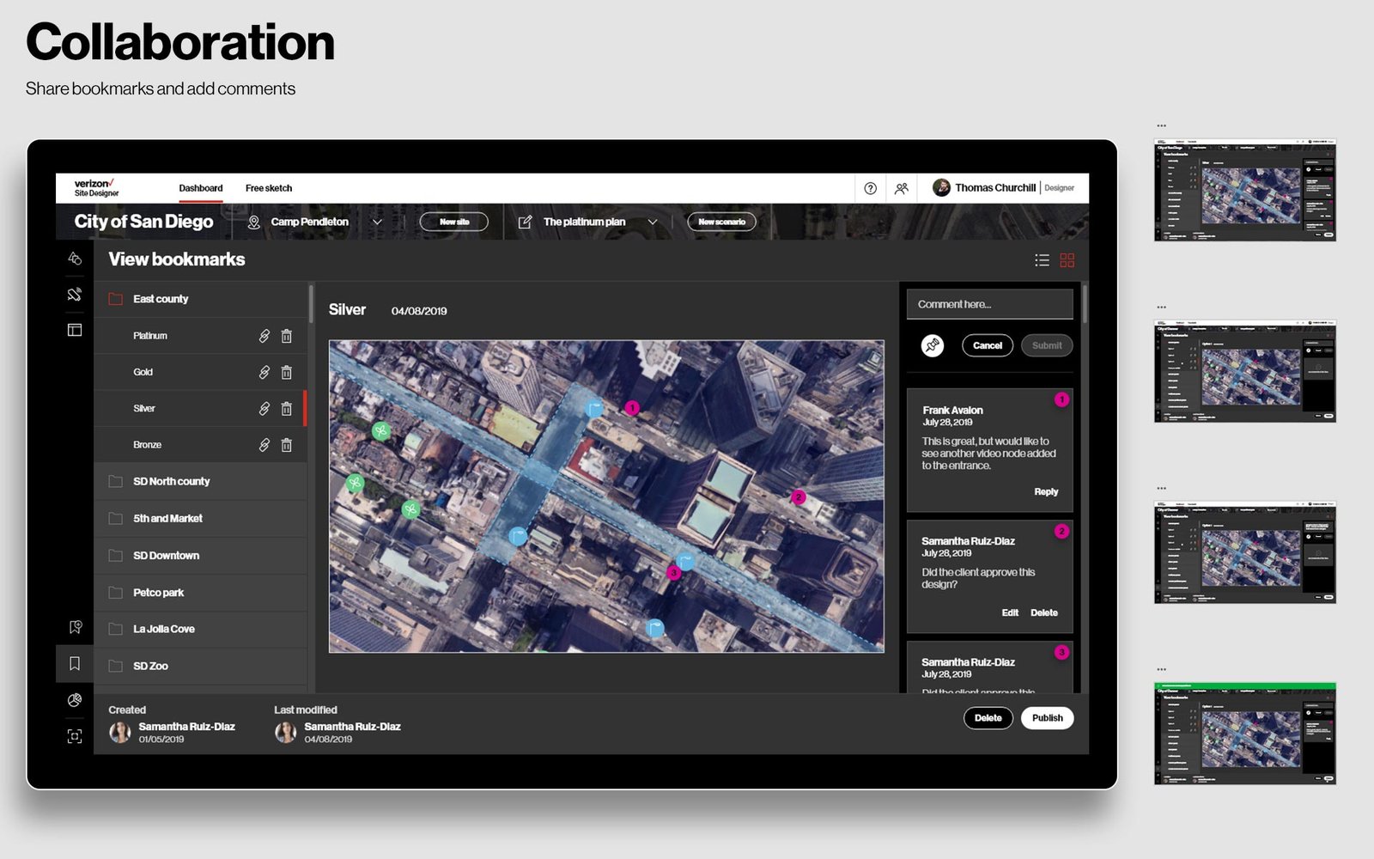Collapse the East county folder
Viewport: 1374px width, 859px height.
point(200,299)
